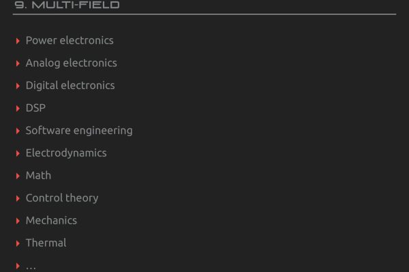Image resolution: width=409 pixels, height=272 pixels.
Task: Select the Analog electronics text
Action: (x=71, y=63)
